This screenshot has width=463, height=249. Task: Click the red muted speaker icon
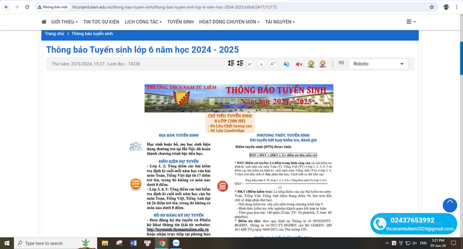point(299,64)
